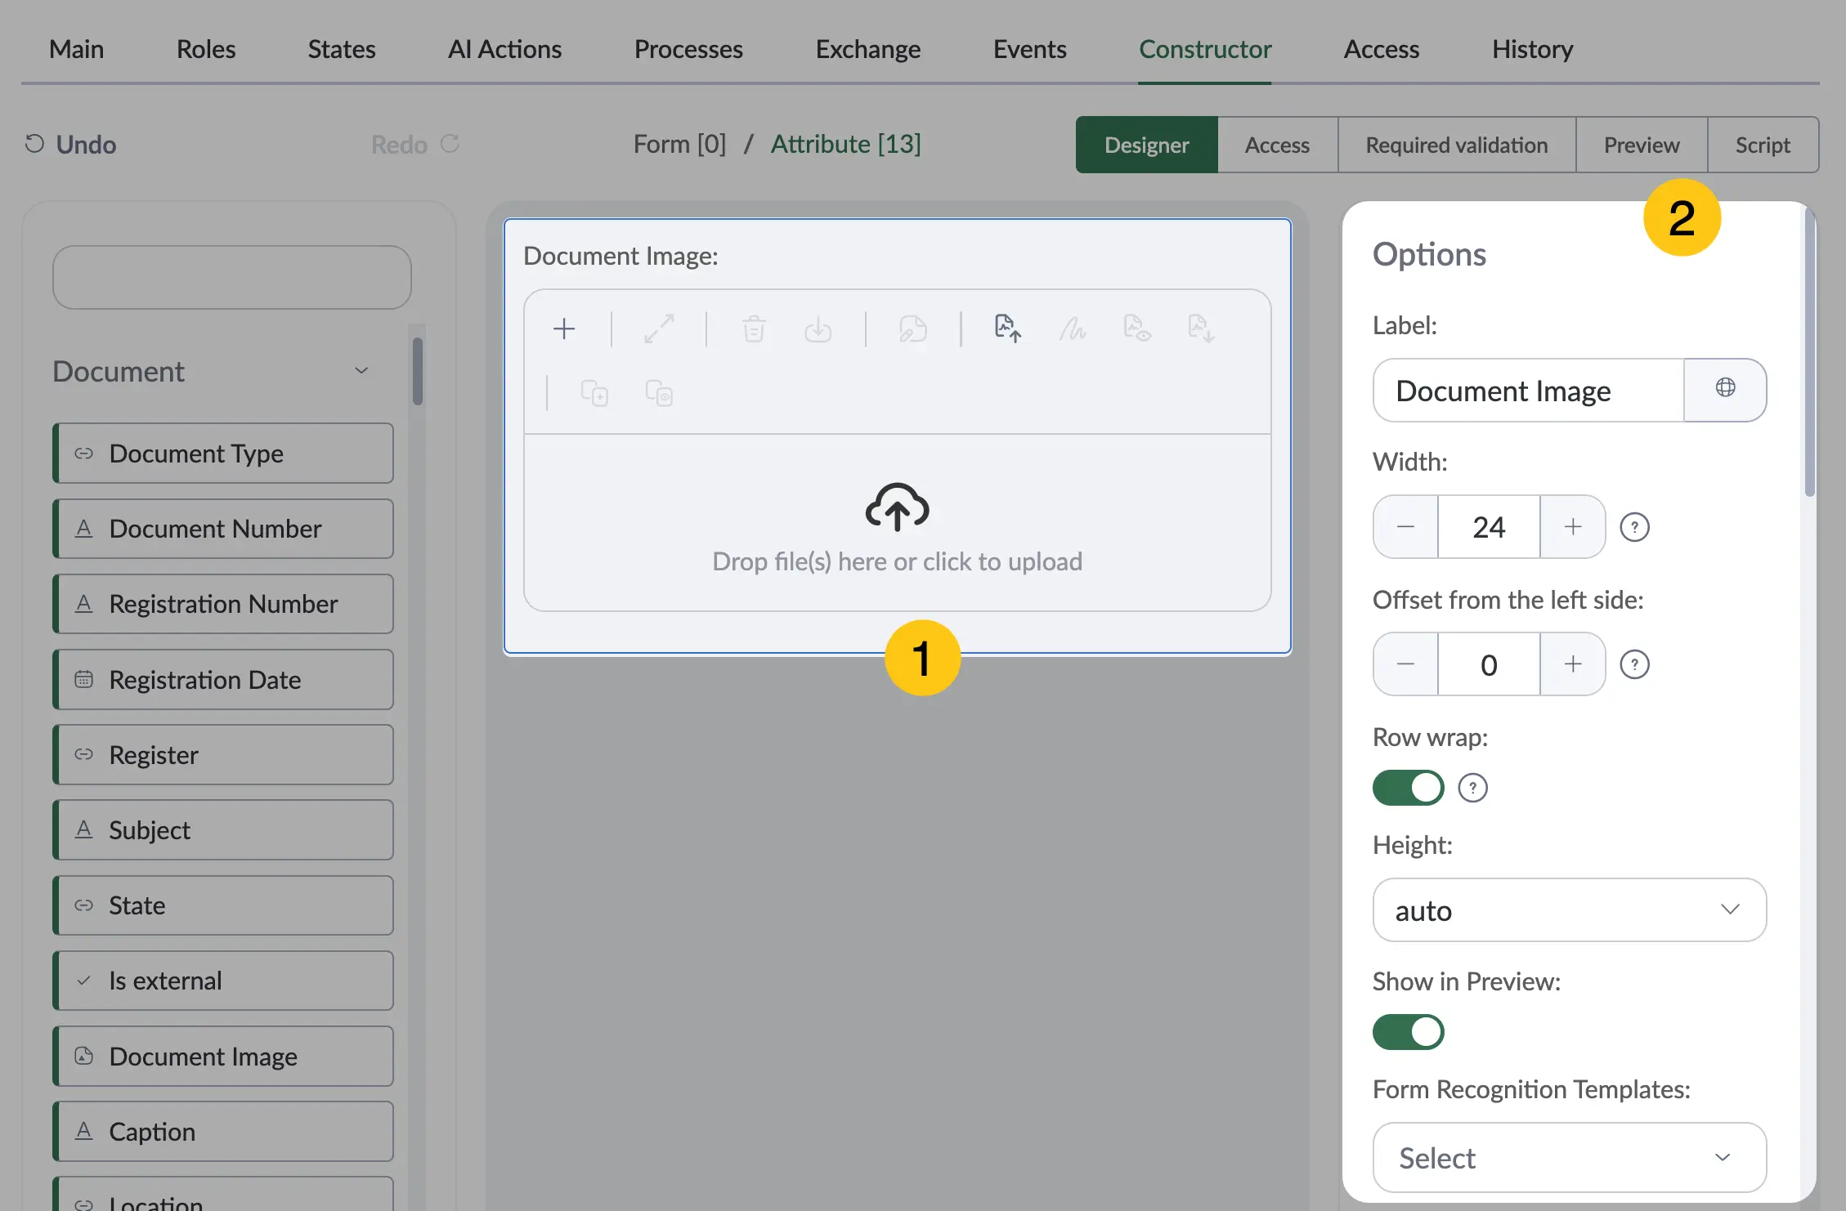This screenshot has height=1211, width=1846.
Task: Select the Registration Number attribute item
Action: pyautogui.click(x=223, y=604)
